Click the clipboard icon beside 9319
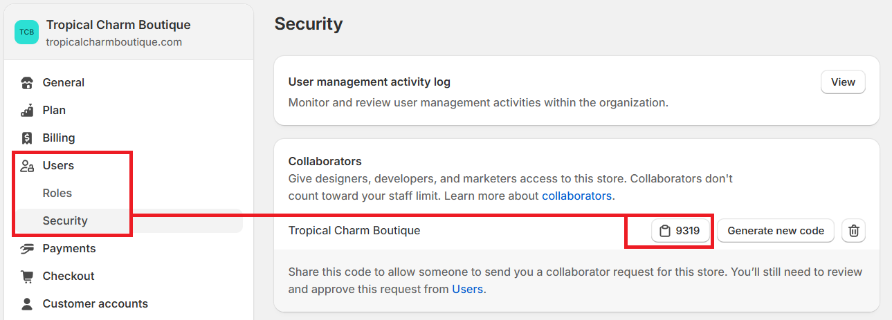 [665, 231]
